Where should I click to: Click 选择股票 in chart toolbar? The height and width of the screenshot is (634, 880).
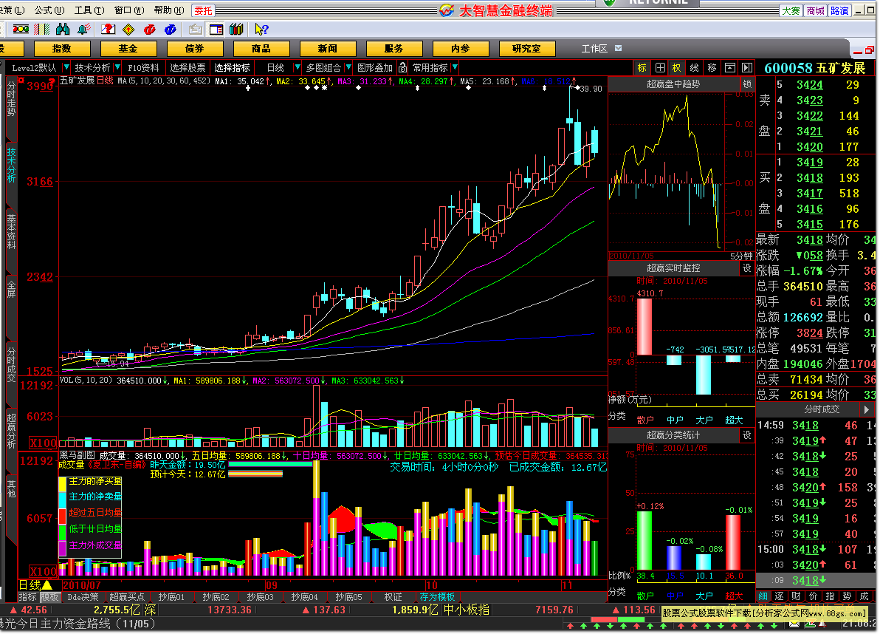pos(188,68)
